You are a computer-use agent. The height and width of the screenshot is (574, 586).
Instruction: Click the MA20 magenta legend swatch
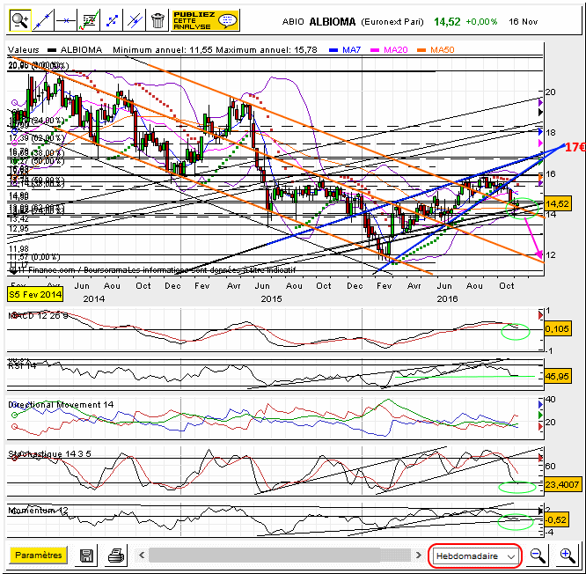(x=375, y=49)
